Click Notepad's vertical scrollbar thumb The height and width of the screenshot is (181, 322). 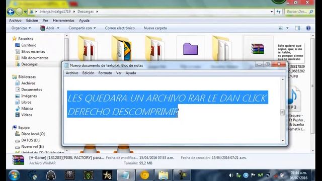click(x=283, y=112)
